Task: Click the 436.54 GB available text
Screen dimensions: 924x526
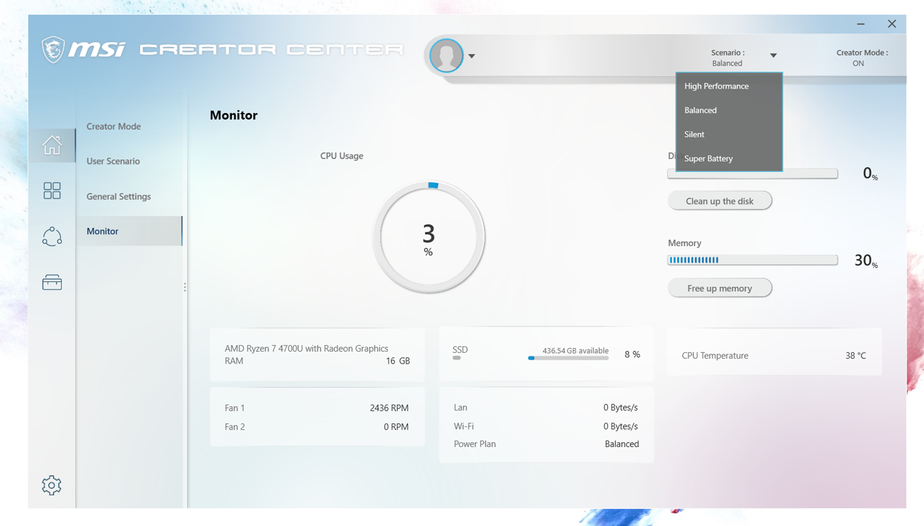Action: [575, 351]
